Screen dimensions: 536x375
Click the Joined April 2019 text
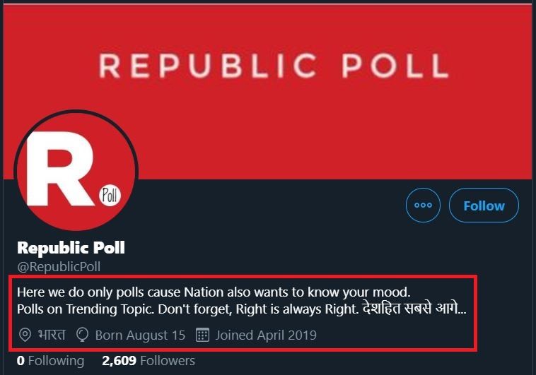(266, 335)
